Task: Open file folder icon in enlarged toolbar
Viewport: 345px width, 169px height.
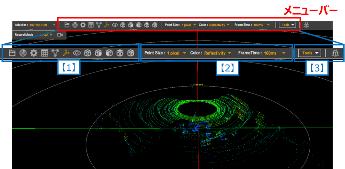Action: (12, 53)
